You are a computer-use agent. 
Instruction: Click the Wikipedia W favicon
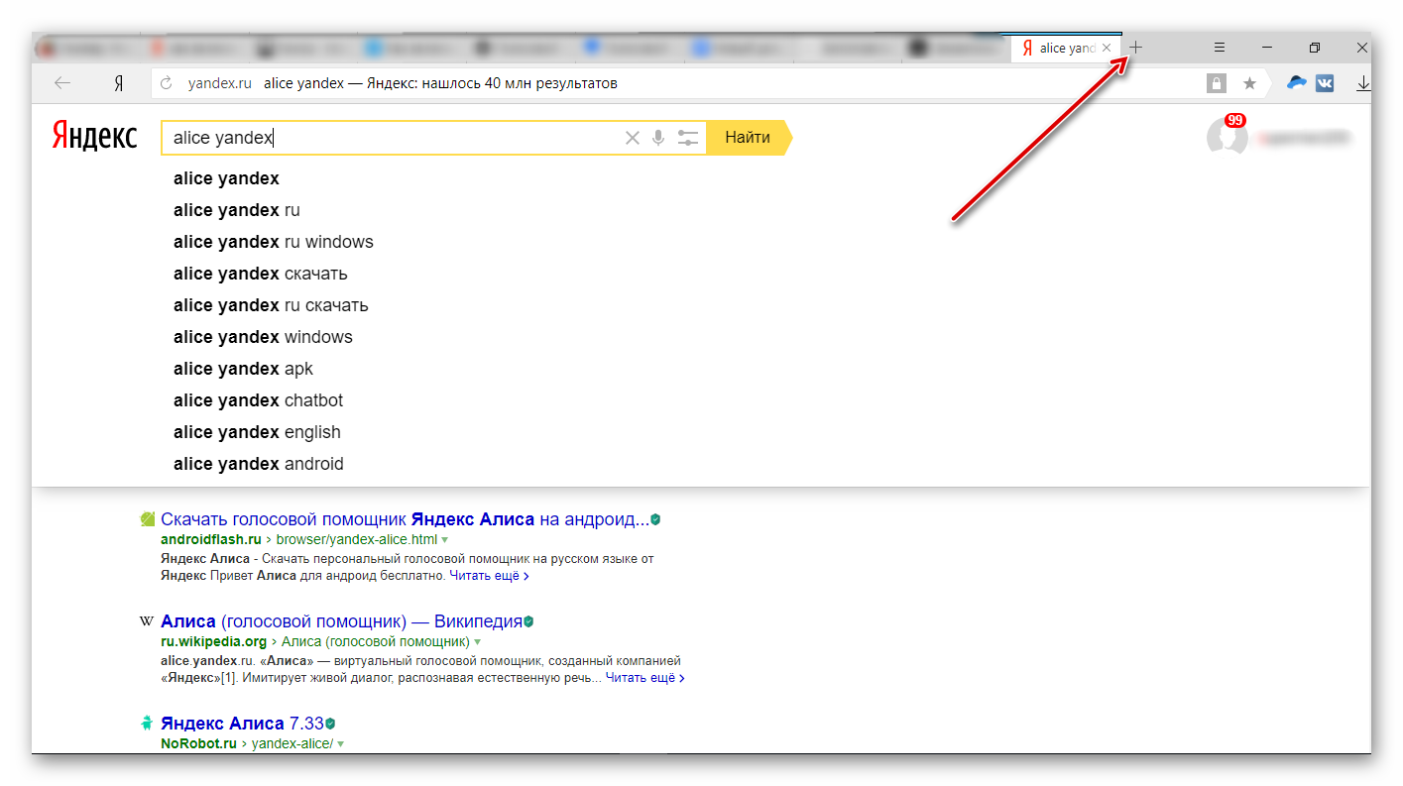pos(147,621)
